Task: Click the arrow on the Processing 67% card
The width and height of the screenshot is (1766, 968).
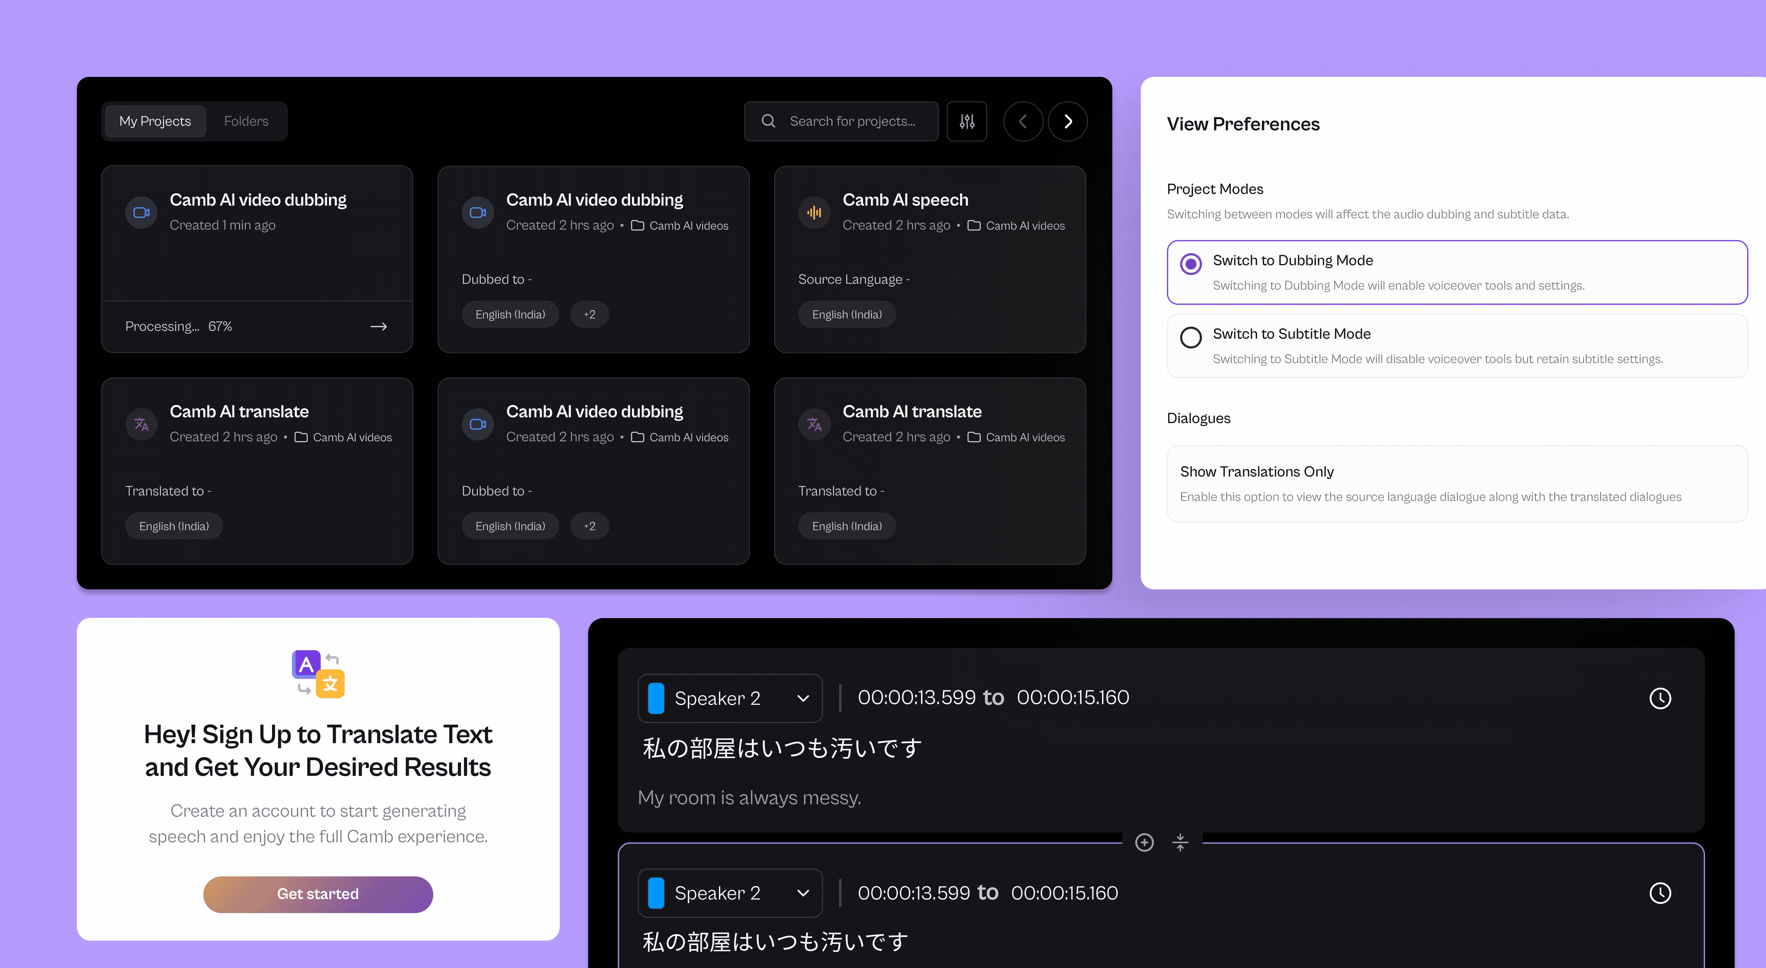Action: (x=378, y=327)
